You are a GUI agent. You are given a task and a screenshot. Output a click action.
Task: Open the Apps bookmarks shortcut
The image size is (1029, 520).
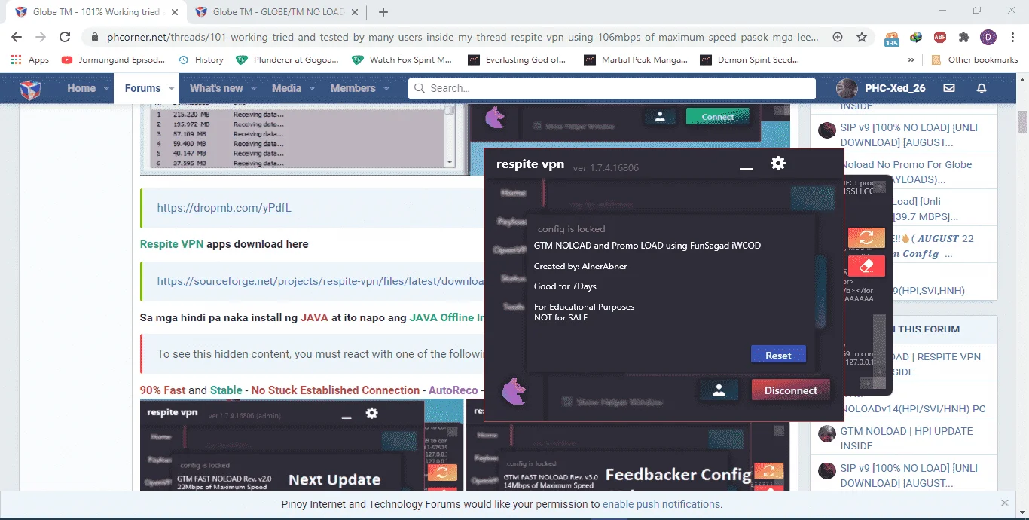(31, 60)
